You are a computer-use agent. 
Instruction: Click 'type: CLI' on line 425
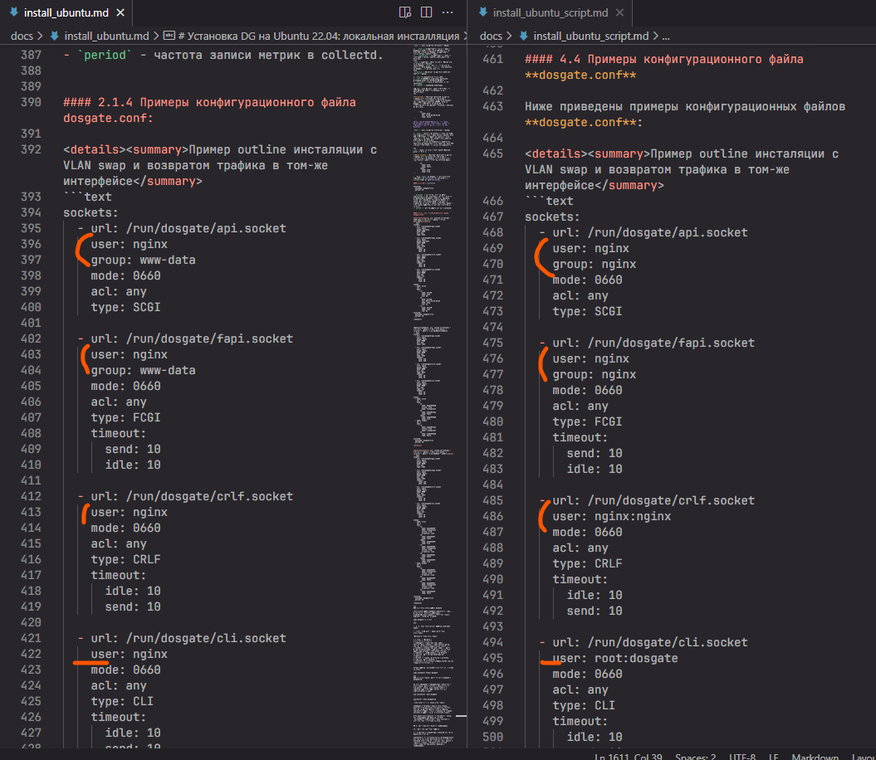122,701
